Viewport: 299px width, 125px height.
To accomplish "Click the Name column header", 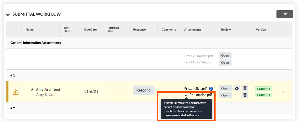I will click(29, 30).
